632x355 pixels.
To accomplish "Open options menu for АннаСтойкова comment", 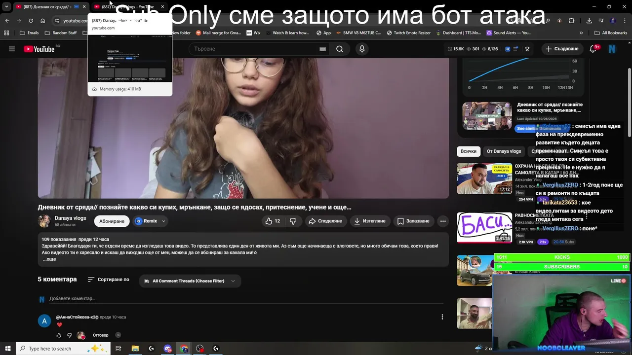I will click(442, 317).
